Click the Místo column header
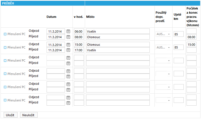 90,17
